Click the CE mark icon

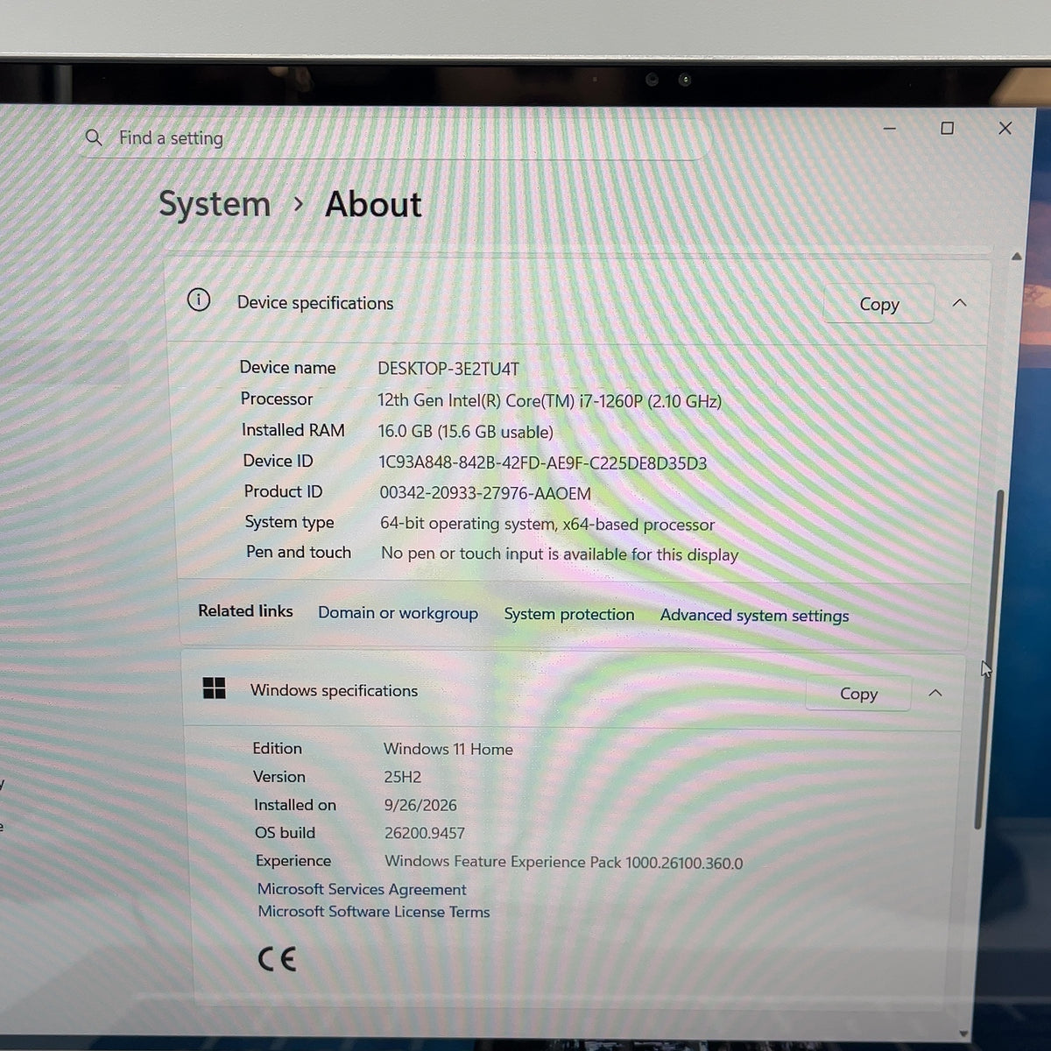(x=277, y=959)
